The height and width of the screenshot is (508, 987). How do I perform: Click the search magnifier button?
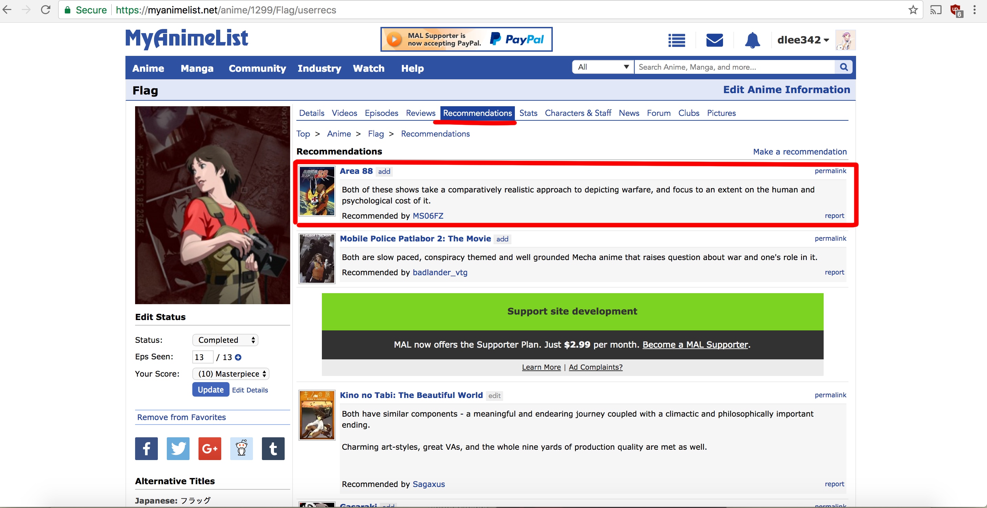point(844,67)
